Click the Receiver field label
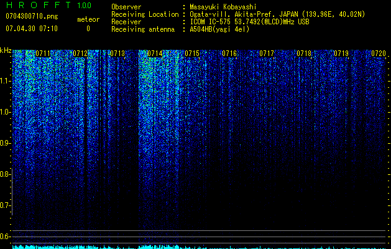 (x=126, y=22)
